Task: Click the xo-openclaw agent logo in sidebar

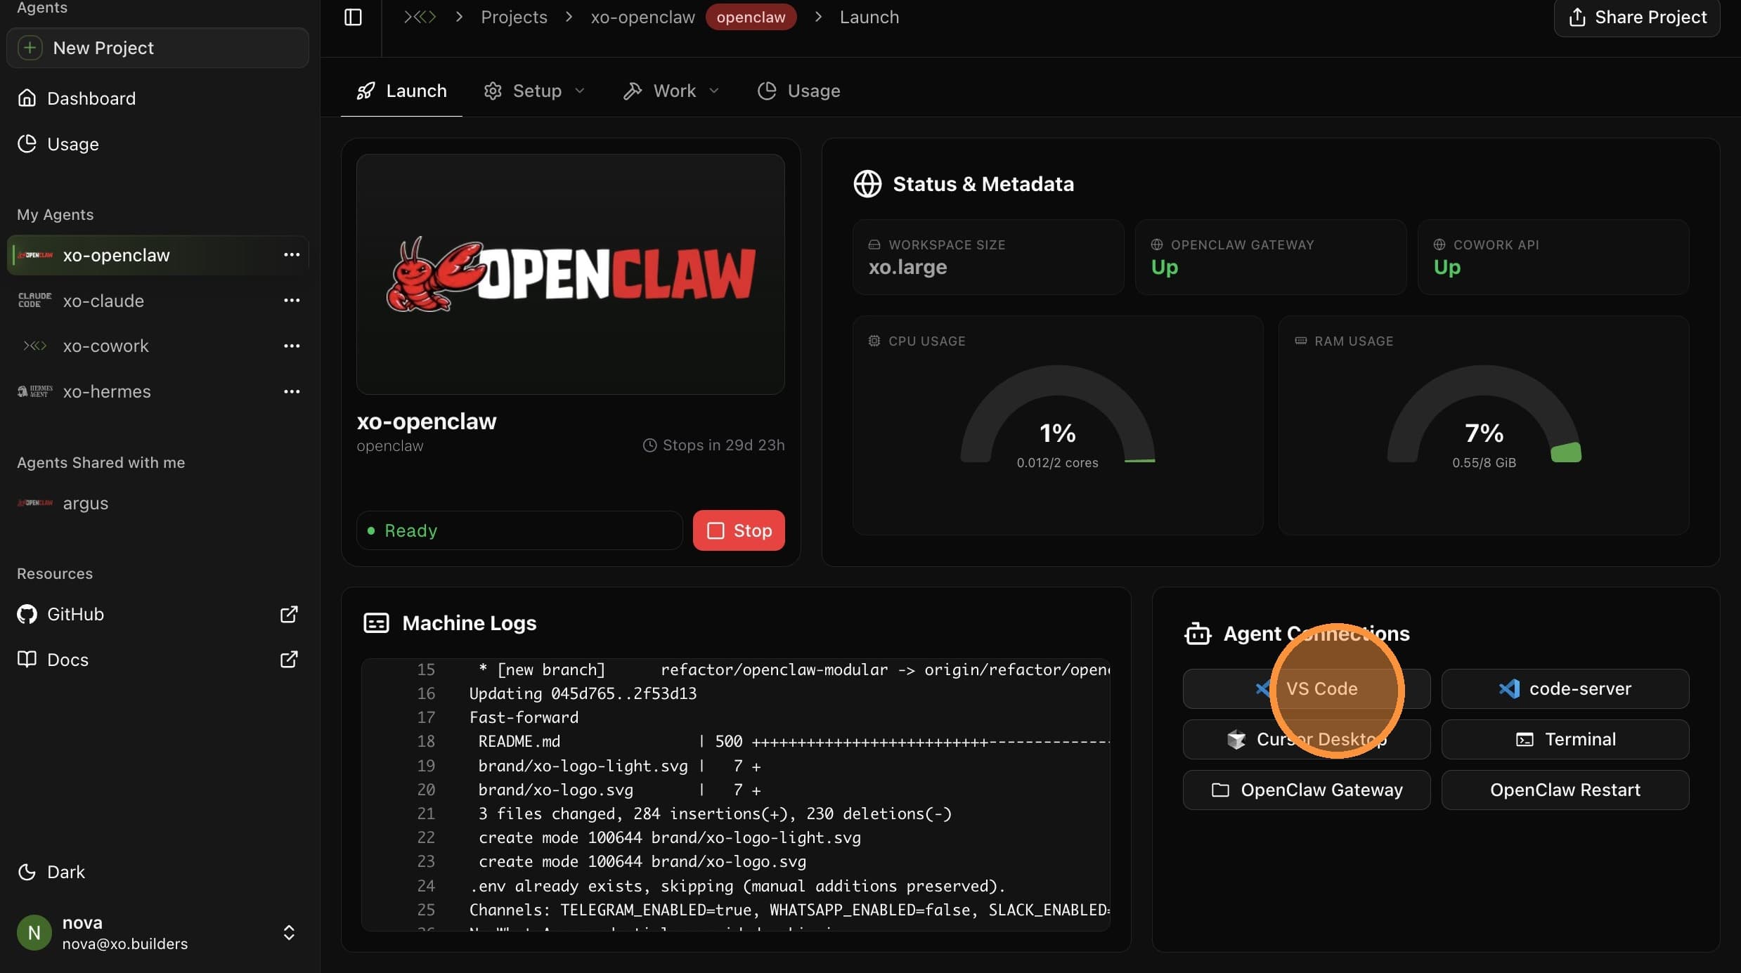Action: [34, 255]
